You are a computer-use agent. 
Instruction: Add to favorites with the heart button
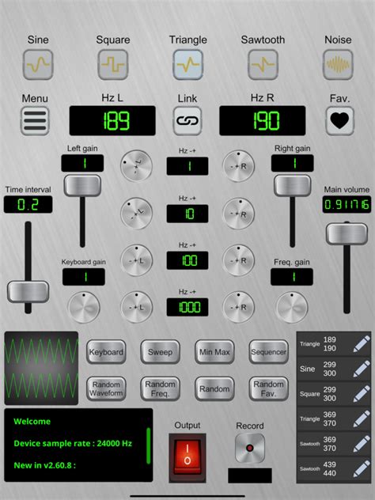tap(340, 121)
